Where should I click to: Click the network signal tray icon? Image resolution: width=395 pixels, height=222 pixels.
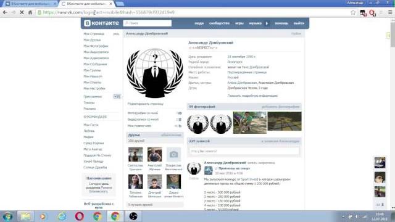pos(365,216)
